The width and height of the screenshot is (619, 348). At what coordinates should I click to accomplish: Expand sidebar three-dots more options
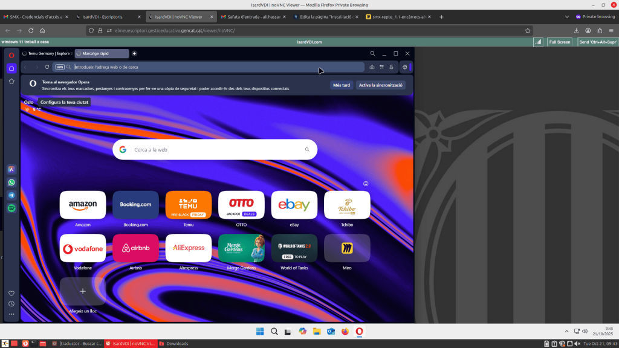pos(11,314)
